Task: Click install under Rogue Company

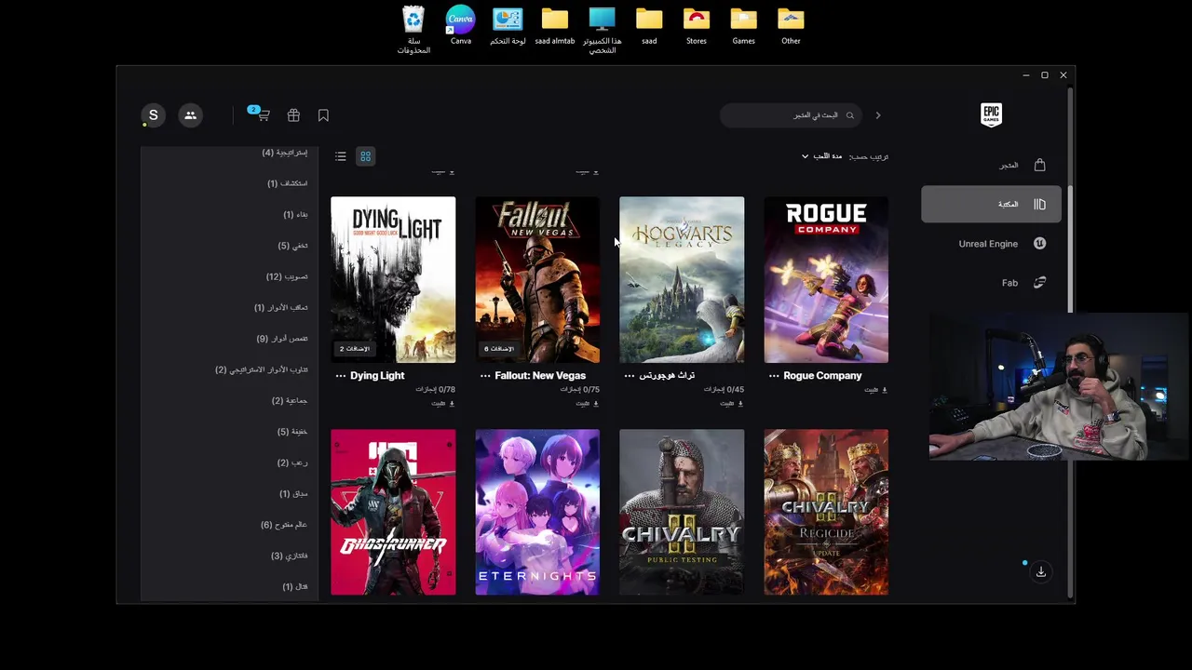Action: (876, 390)
